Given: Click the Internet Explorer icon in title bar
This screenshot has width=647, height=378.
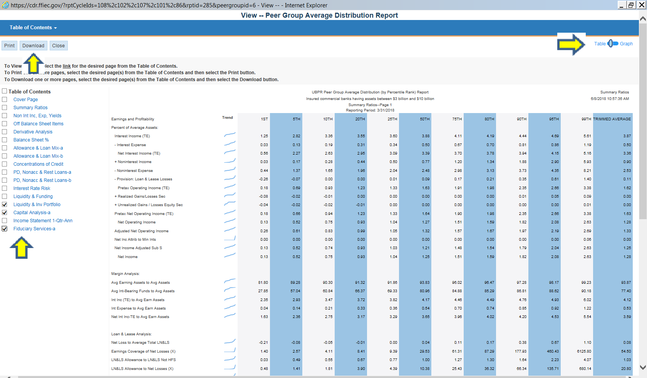Looking at the screenshot, I should [5, 5].
